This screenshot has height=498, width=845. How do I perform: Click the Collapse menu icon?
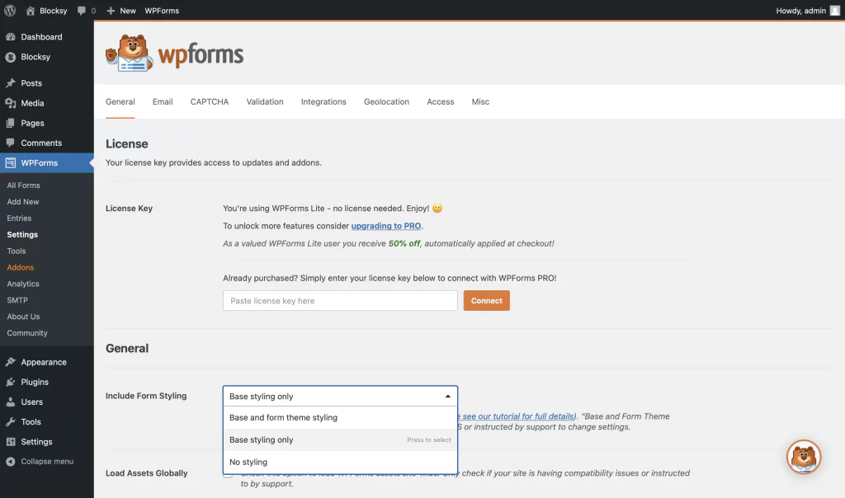pos(11,462)
